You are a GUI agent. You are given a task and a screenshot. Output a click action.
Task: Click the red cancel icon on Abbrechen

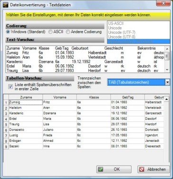click(142, 169)
